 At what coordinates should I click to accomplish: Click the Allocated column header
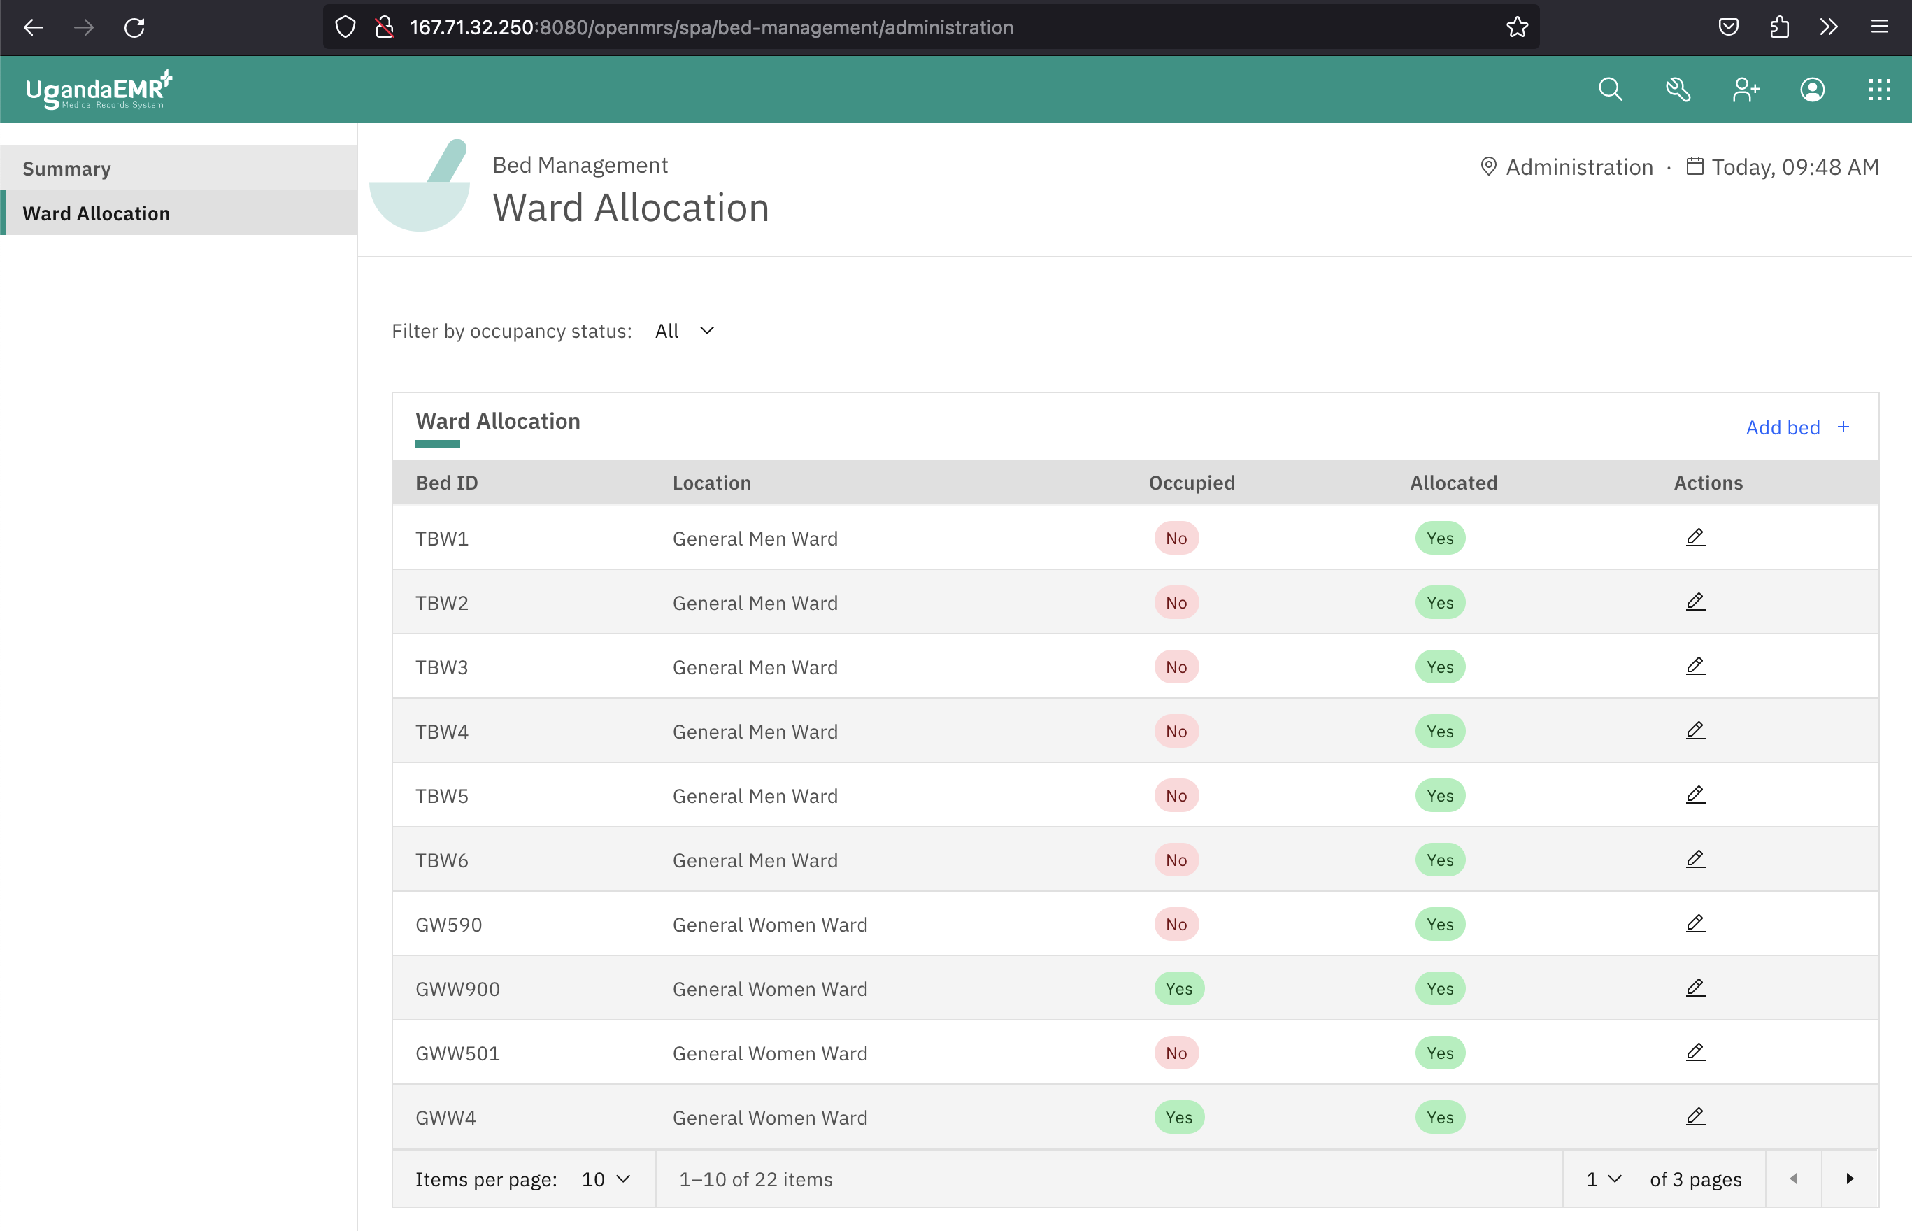tap(1453, 483)
